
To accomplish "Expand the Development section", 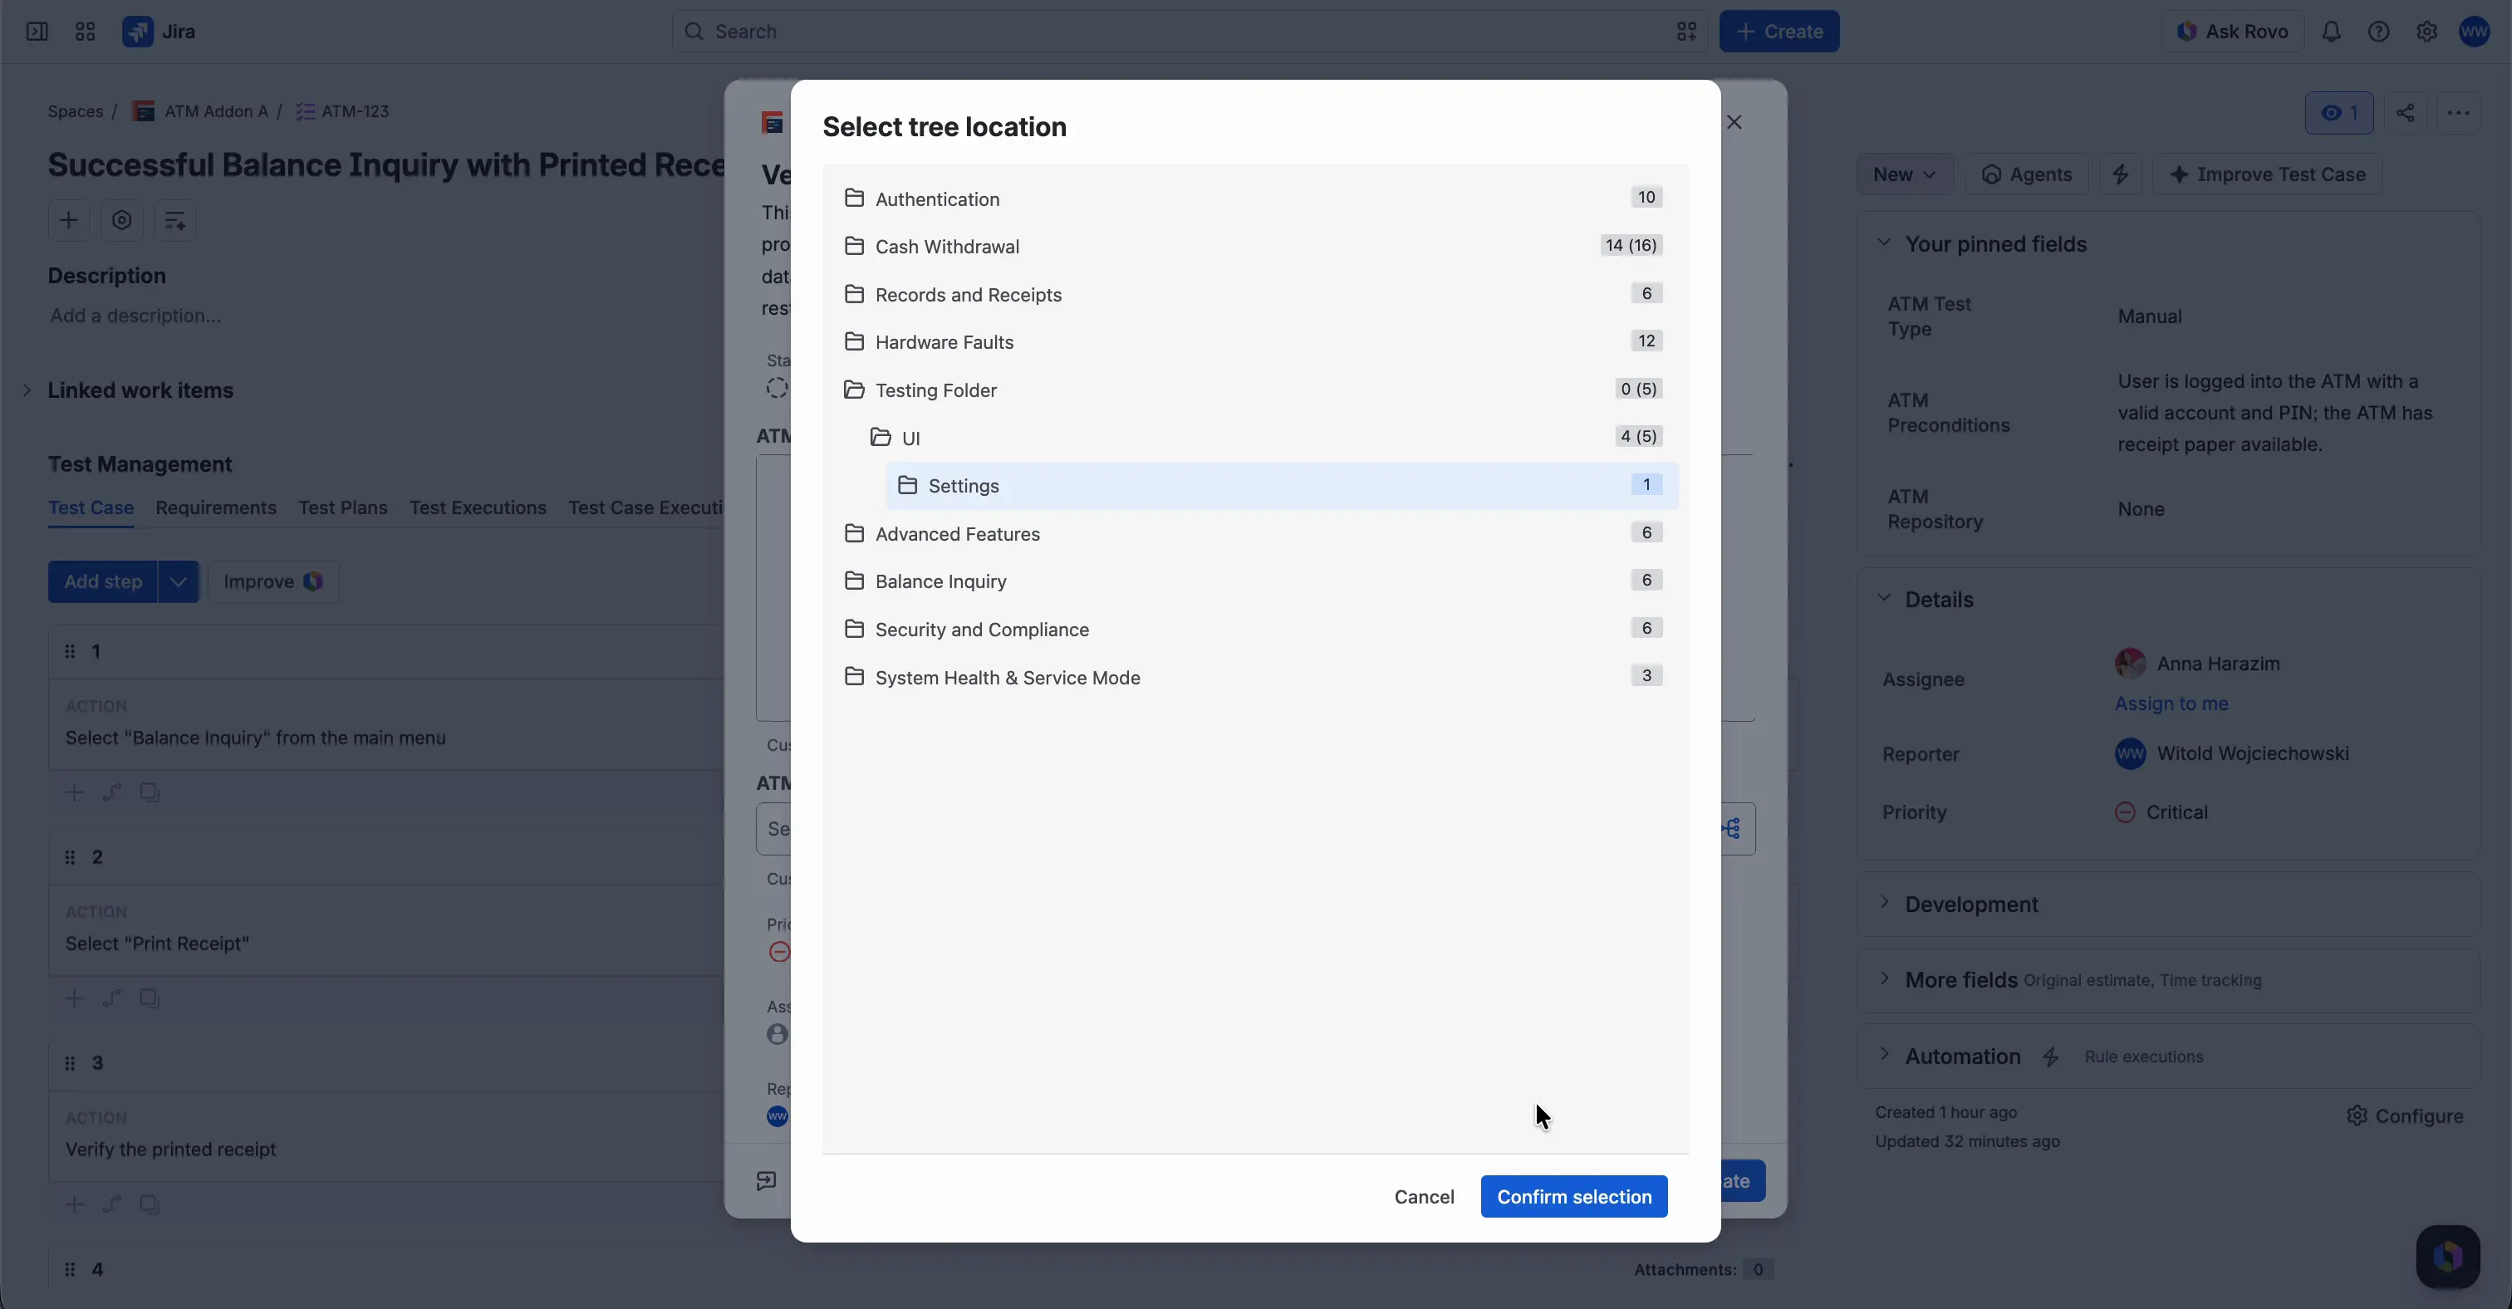I will 1884,903.
